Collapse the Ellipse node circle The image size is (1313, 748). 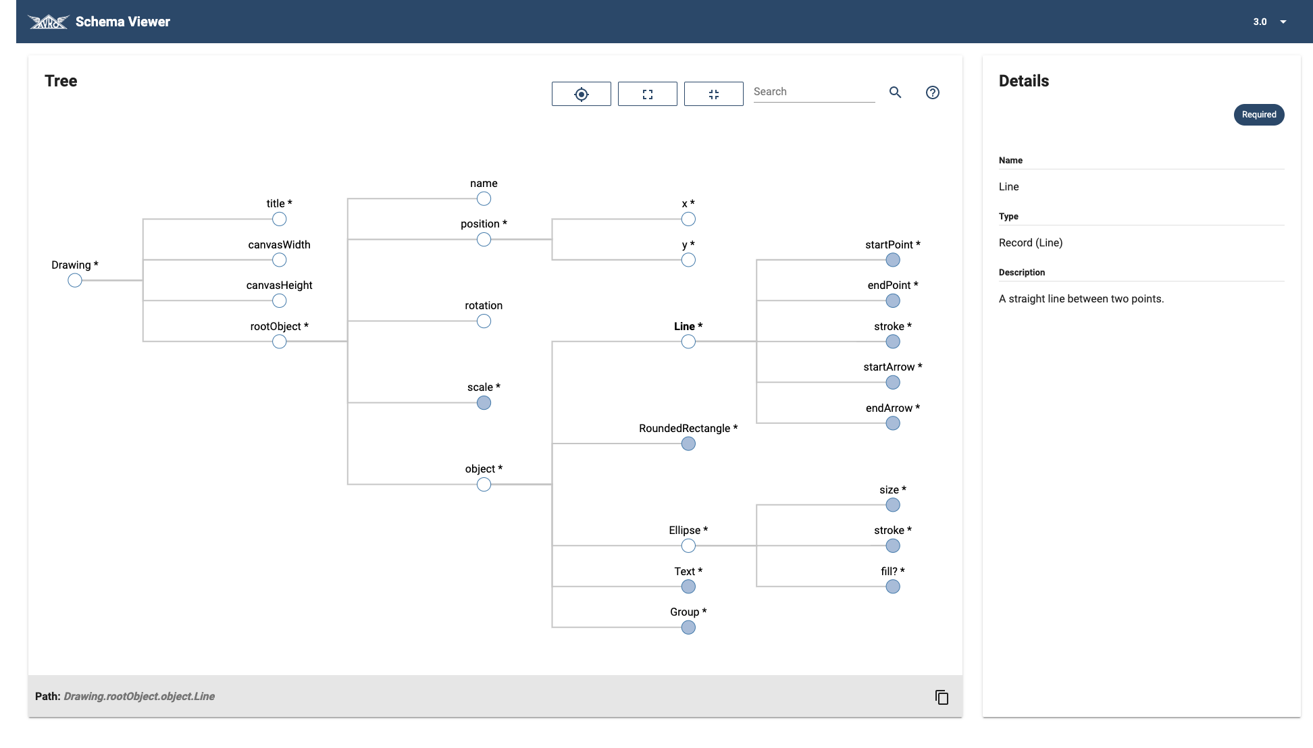(688, 545)
